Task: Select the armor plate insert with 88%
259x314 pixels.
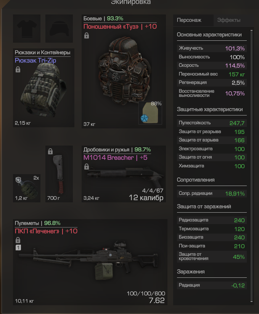Action: 150,113
